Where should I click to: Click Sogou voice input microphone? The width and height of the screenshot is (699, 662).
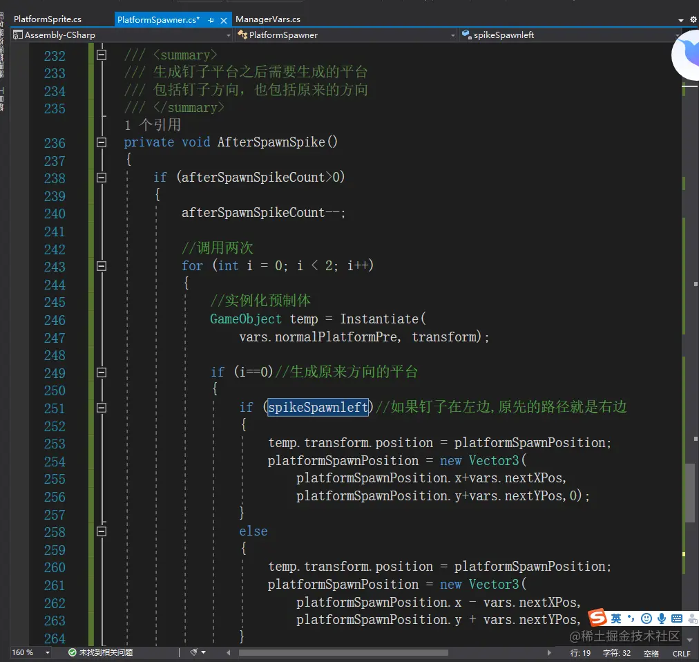(x=662, y=618)
